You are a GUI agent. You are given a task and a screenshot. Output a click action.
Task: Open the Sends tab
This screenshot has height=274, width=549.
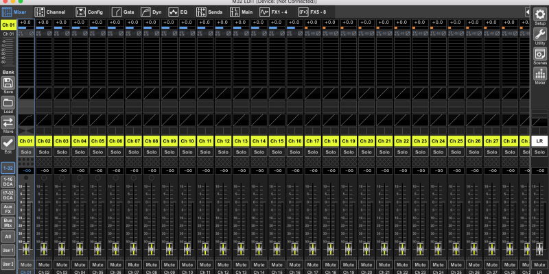[x=209, y=12]
